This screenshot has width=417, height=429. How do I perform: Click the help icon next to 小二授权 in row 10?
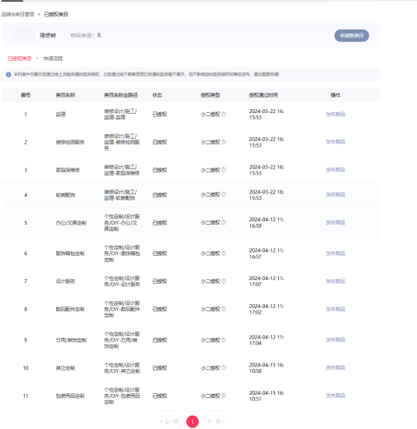tap(224, 367)
